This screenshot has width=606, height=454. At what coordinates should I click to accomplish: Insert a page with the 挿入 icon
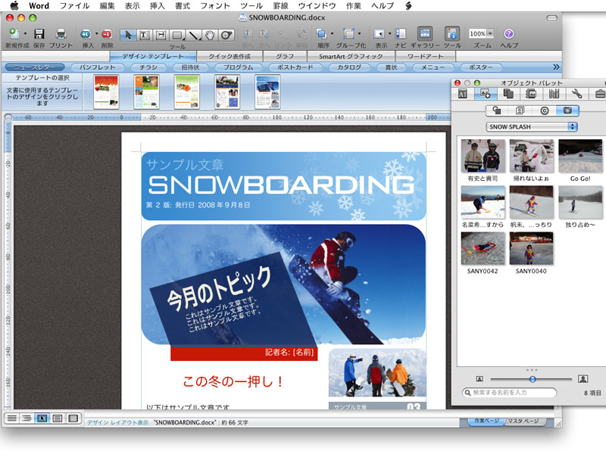86,34
